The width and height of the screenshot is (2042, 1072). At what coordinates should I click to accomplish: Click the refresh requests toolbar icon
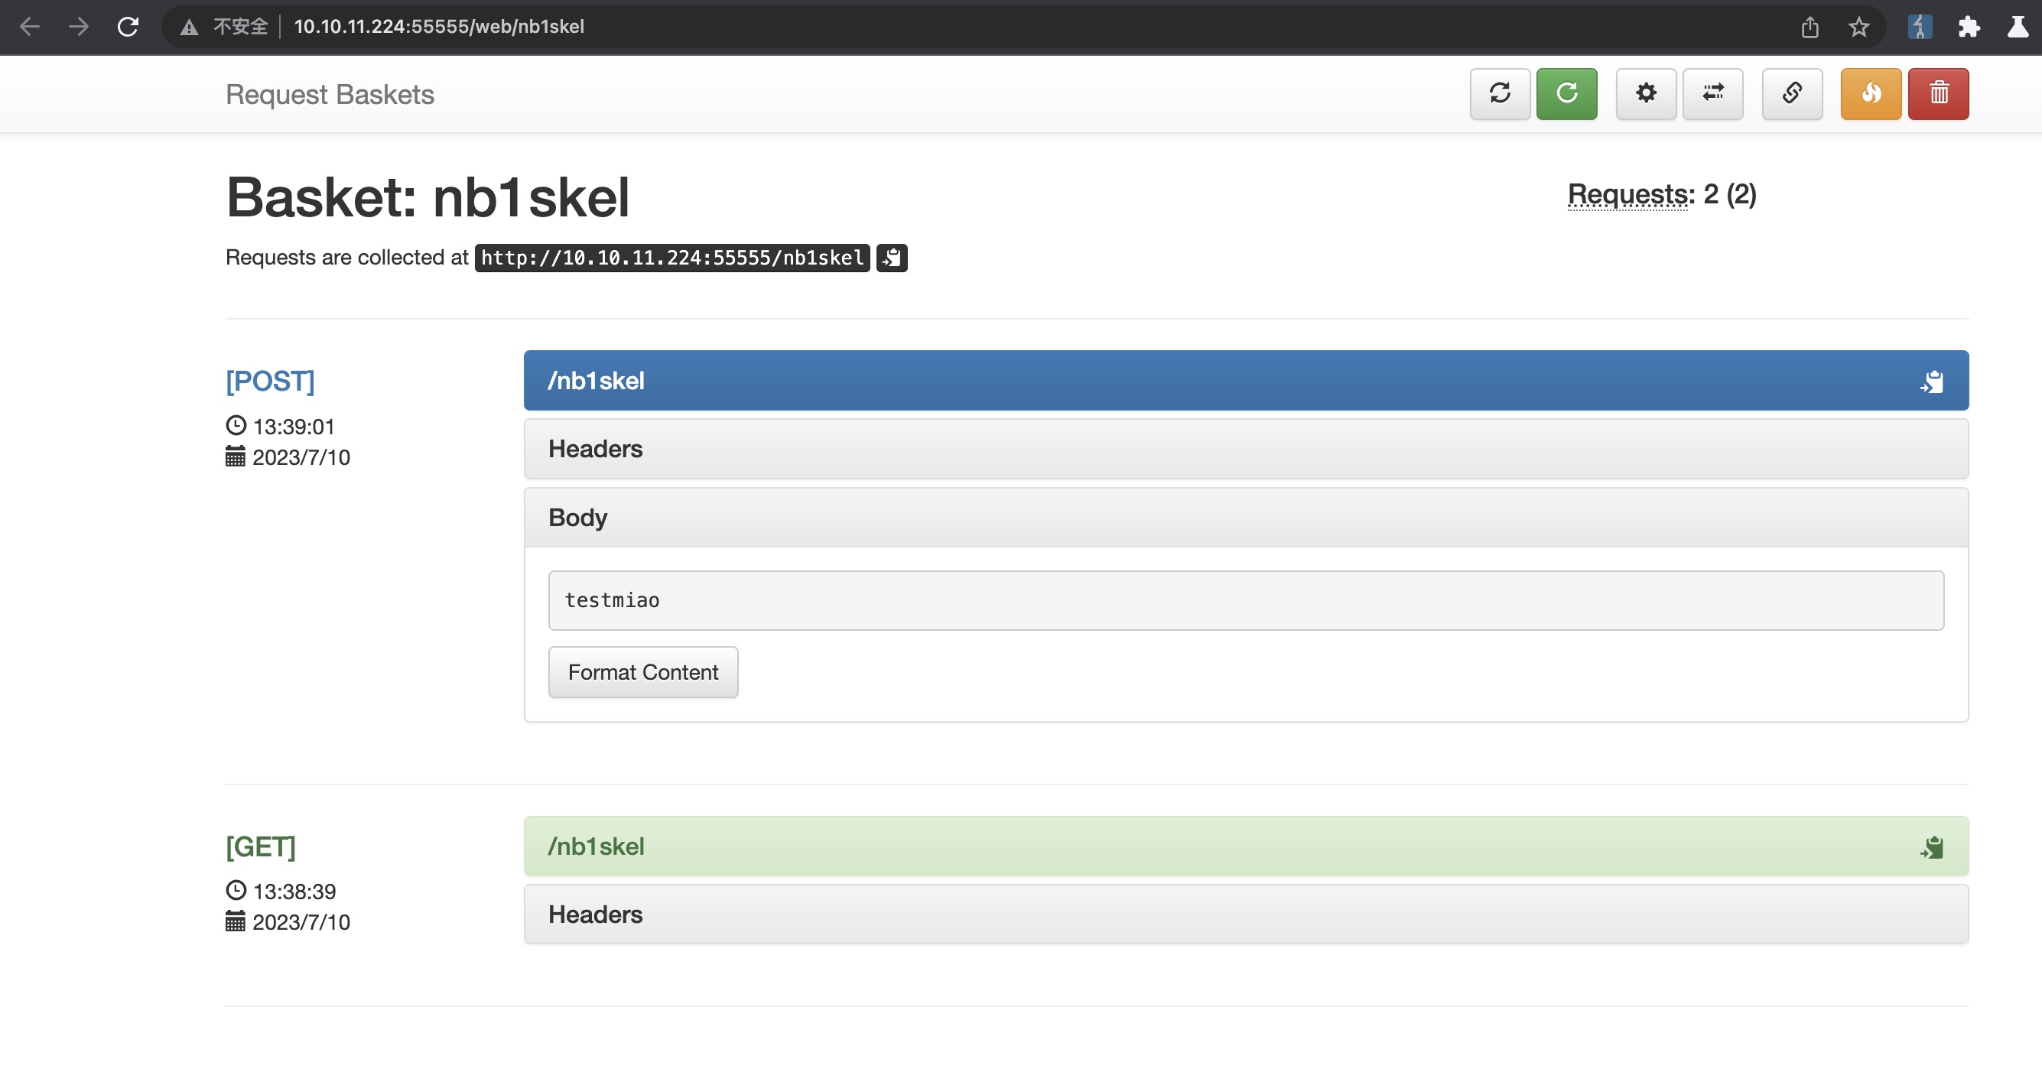(x=1499, y=93)
